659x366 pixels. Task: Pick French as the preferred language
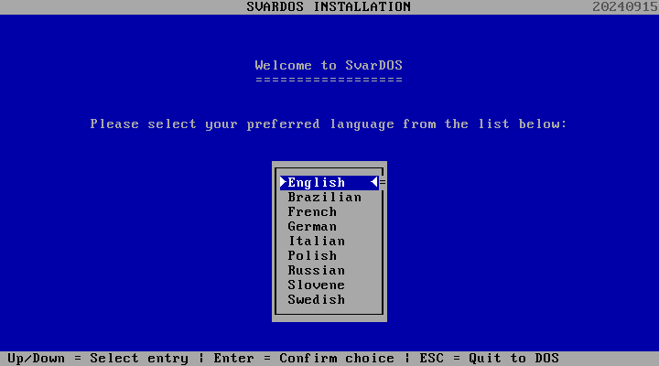click(312, 211)
